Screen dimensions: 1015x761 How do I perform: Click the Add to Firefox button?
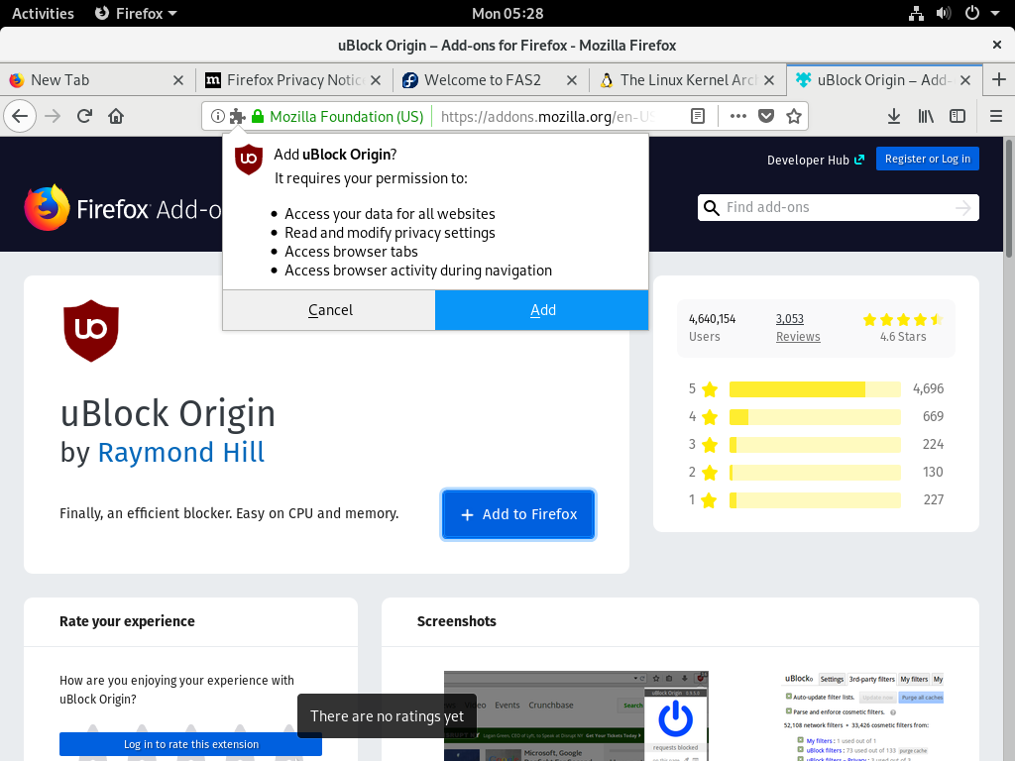(518, 514)
